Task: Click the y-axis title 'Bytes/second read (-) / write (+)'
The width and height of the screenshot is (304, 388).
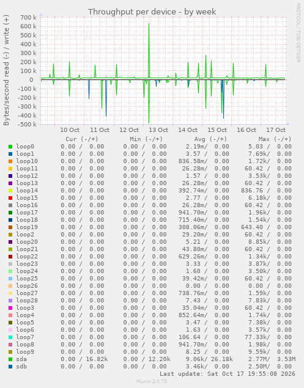Action: click(x=6, y=70)
